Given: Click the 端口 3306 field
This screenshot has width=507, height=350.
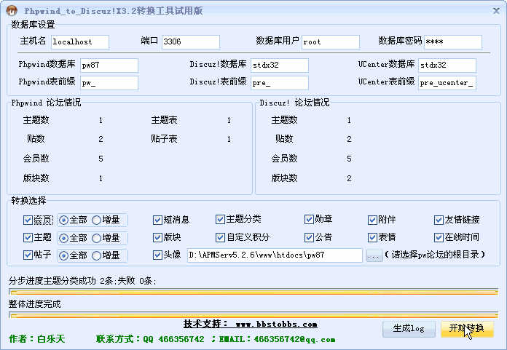Looking at the screenshot, I should coord(191,42).
